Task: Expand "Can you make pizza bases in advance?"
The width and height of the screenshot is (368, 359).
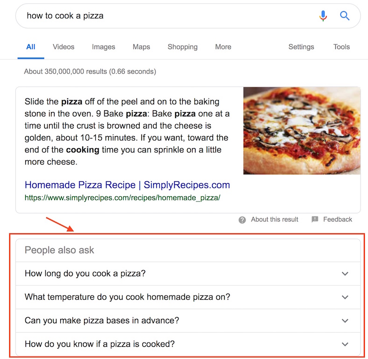Action: click(x=188, y=321)
